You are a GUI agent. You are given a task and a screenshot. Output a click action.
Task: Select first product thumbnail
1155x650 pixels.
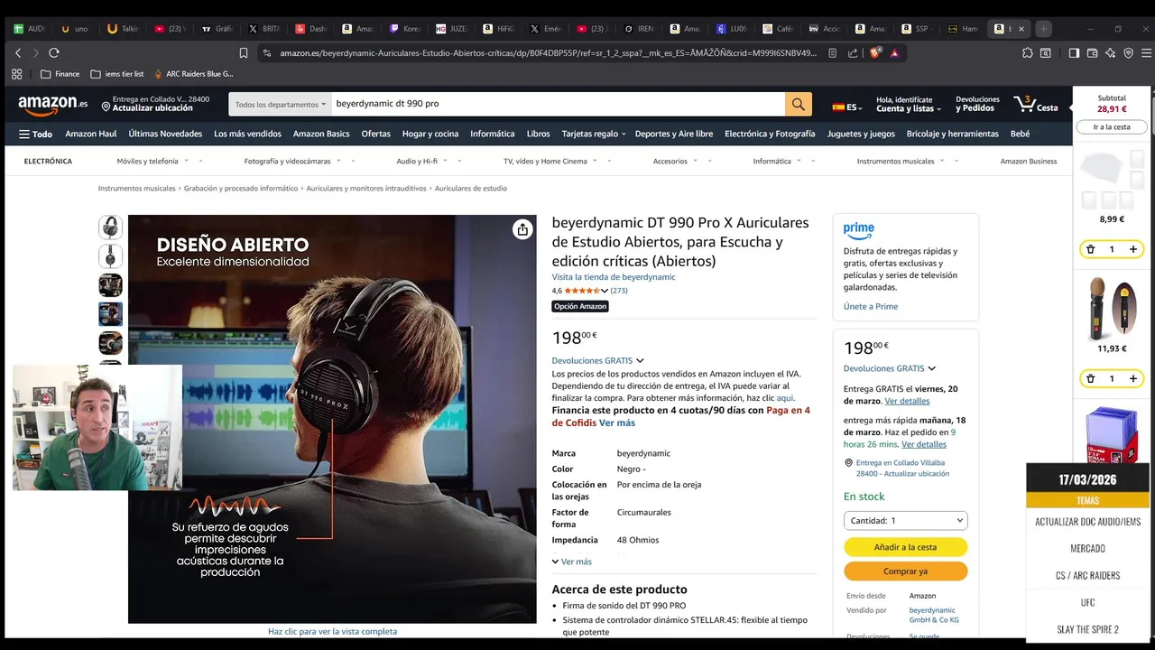[x=110, y=227]
